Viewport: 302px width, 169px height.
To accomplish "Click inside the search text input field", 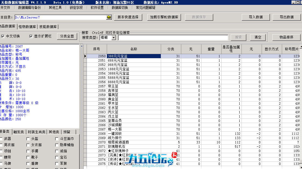I will pos(173,38).
